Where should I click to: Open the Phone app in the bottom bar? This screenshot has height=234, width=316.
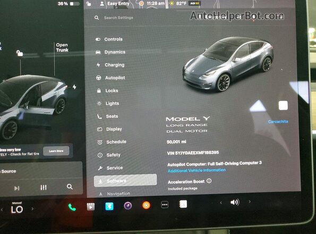[x=72, y=207]
